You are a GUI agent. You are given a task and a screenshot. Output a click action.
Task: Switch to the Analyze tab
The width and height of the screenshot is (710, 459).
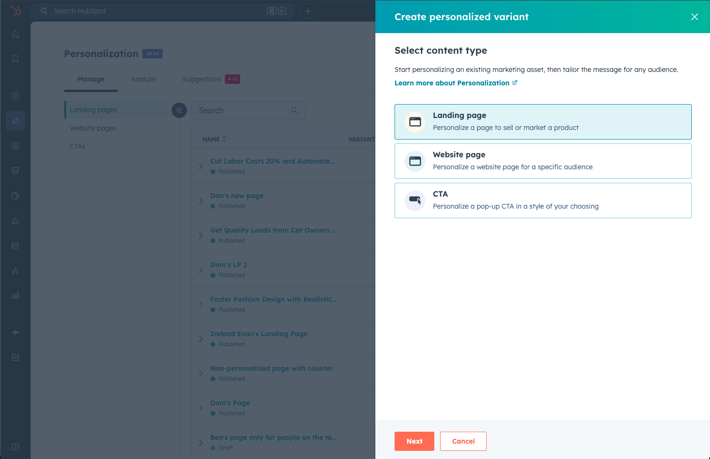tap(143, 79)
